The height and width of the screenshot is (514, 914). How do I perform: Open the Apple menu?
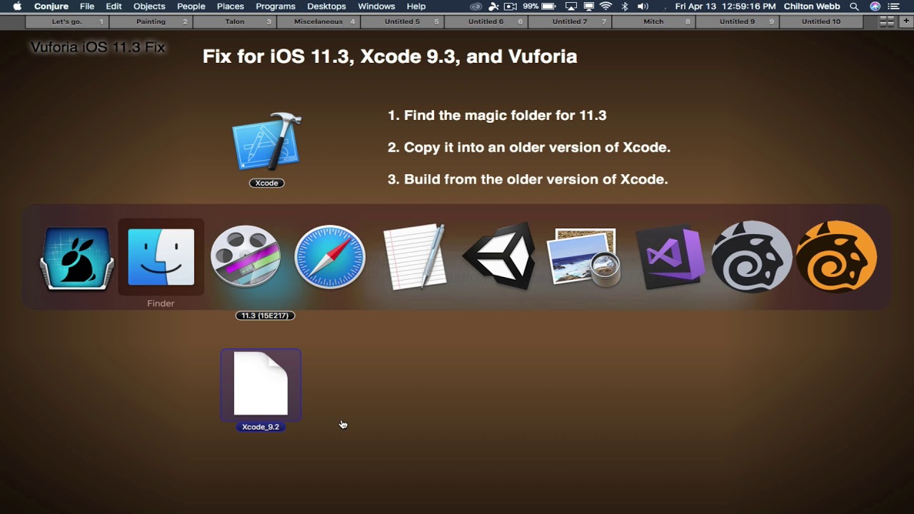tap(17, 6)
